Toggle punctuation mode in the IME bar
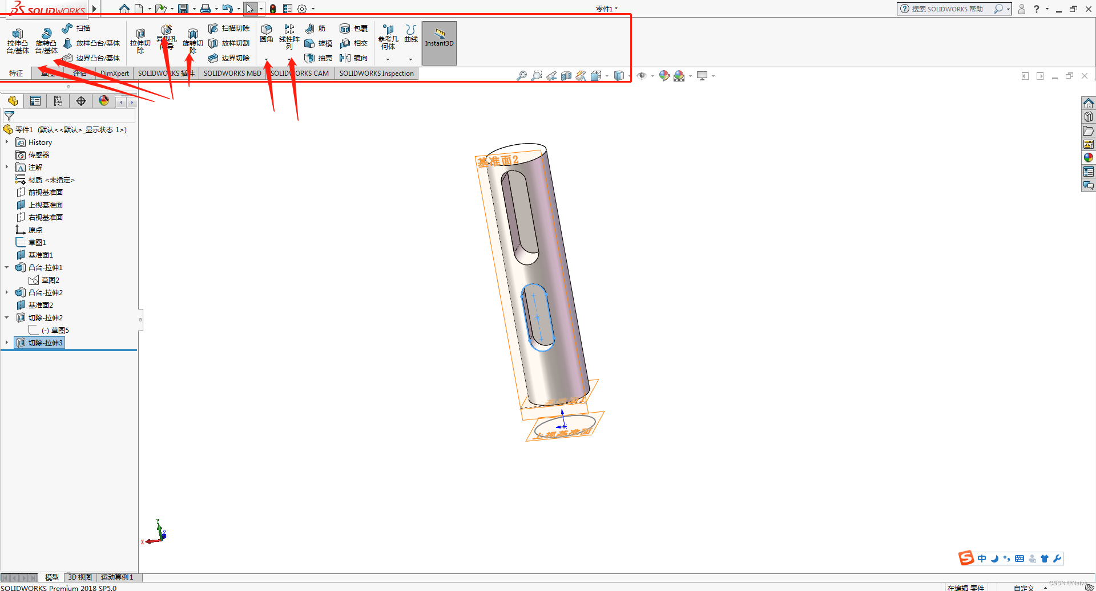Image resolution: width=1096 pixels, height=591 pixels. click(x=1006, y=559)
